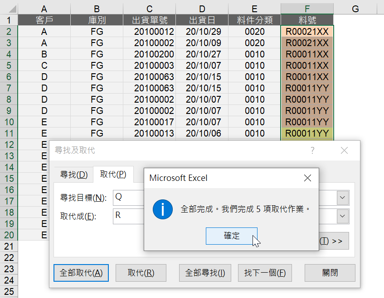Viewport: 384px width, 298px height.
Task: Click the 全部取代(A) button
Action: tap(81, 273)
